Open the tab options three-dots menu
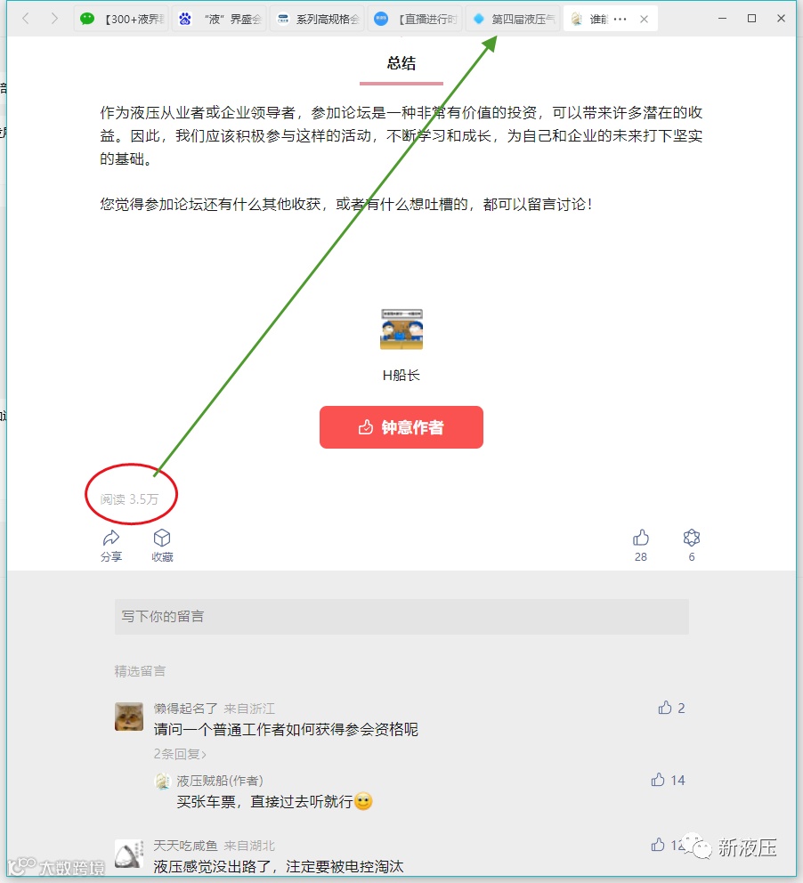Screen dimensions: 803x883 (x=620, y=20)
